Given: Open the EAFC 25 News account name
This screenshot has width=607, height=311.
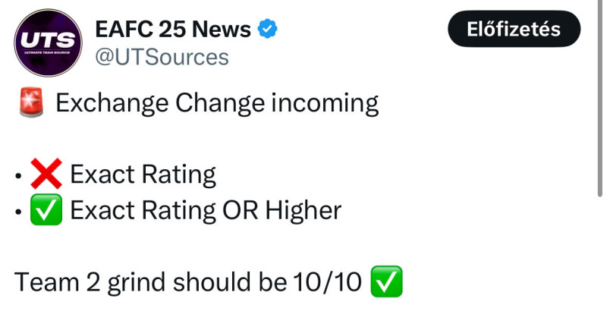Looking at the screenshot, I should [x=173, y=30].
